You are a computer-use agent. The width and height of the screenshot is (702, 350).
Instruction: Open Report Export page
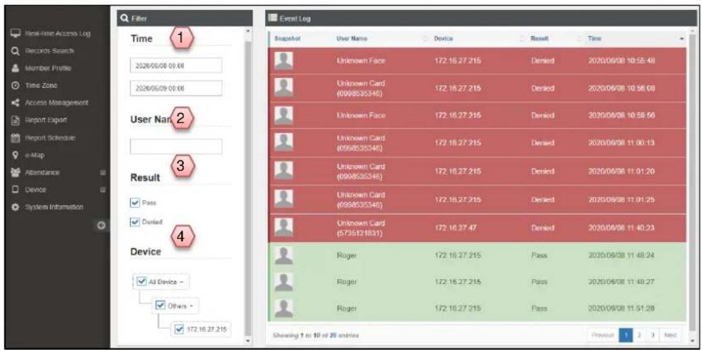45,120
